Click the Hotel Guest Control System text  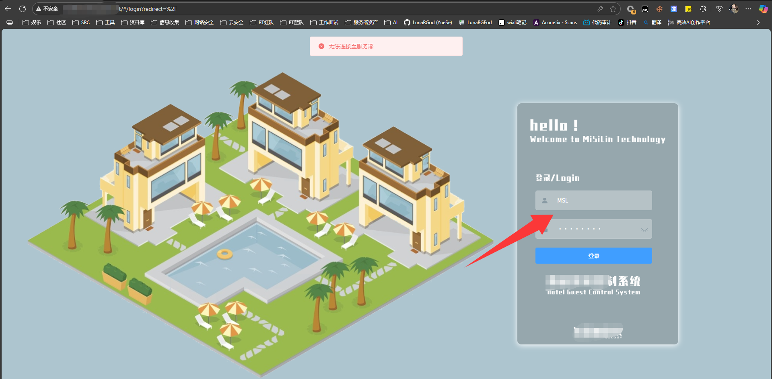(594, 292)
